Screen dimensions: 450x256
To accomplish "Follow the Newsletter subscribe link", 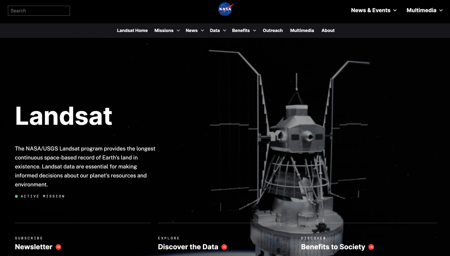I will click(33, 247).
